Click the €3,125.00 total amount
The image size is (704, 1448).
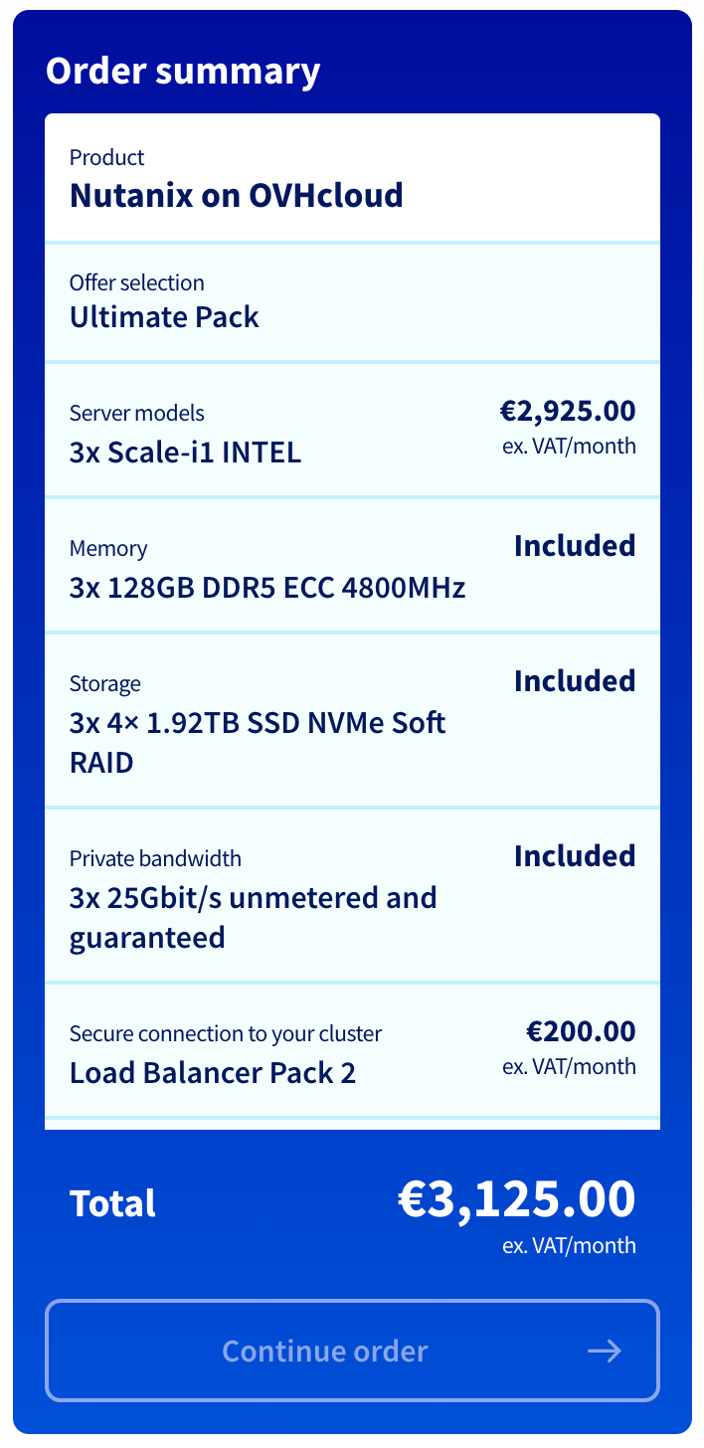516,1198
